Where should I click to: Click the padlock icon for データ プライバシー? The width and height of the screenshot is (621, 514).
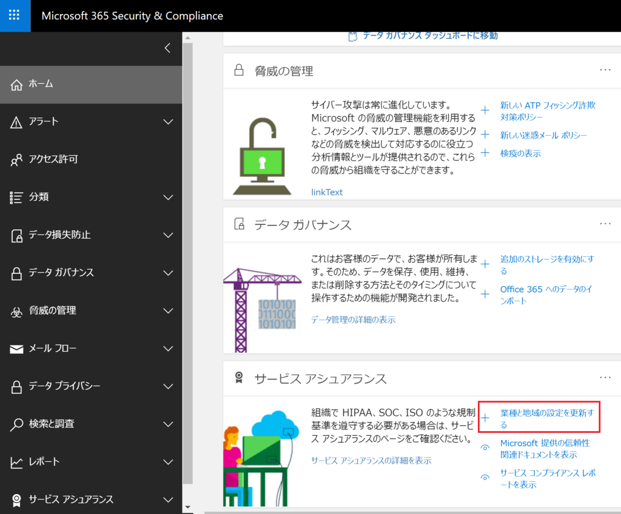pyautogui.click(x=16, y=387)
